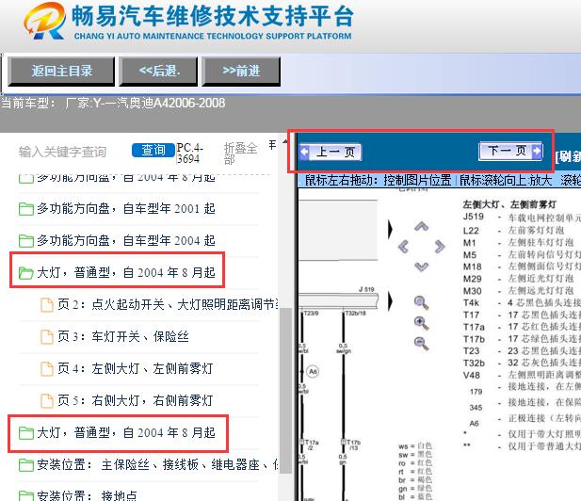
Task: Click the left arrow on 上一页 button
Action: [304, 152]
